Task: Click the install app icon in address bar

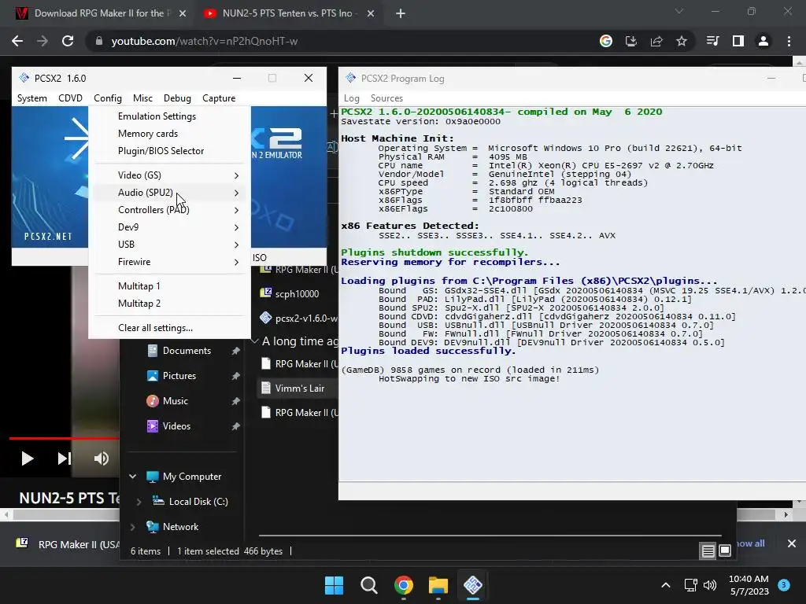Action: (x=631, y=41)
